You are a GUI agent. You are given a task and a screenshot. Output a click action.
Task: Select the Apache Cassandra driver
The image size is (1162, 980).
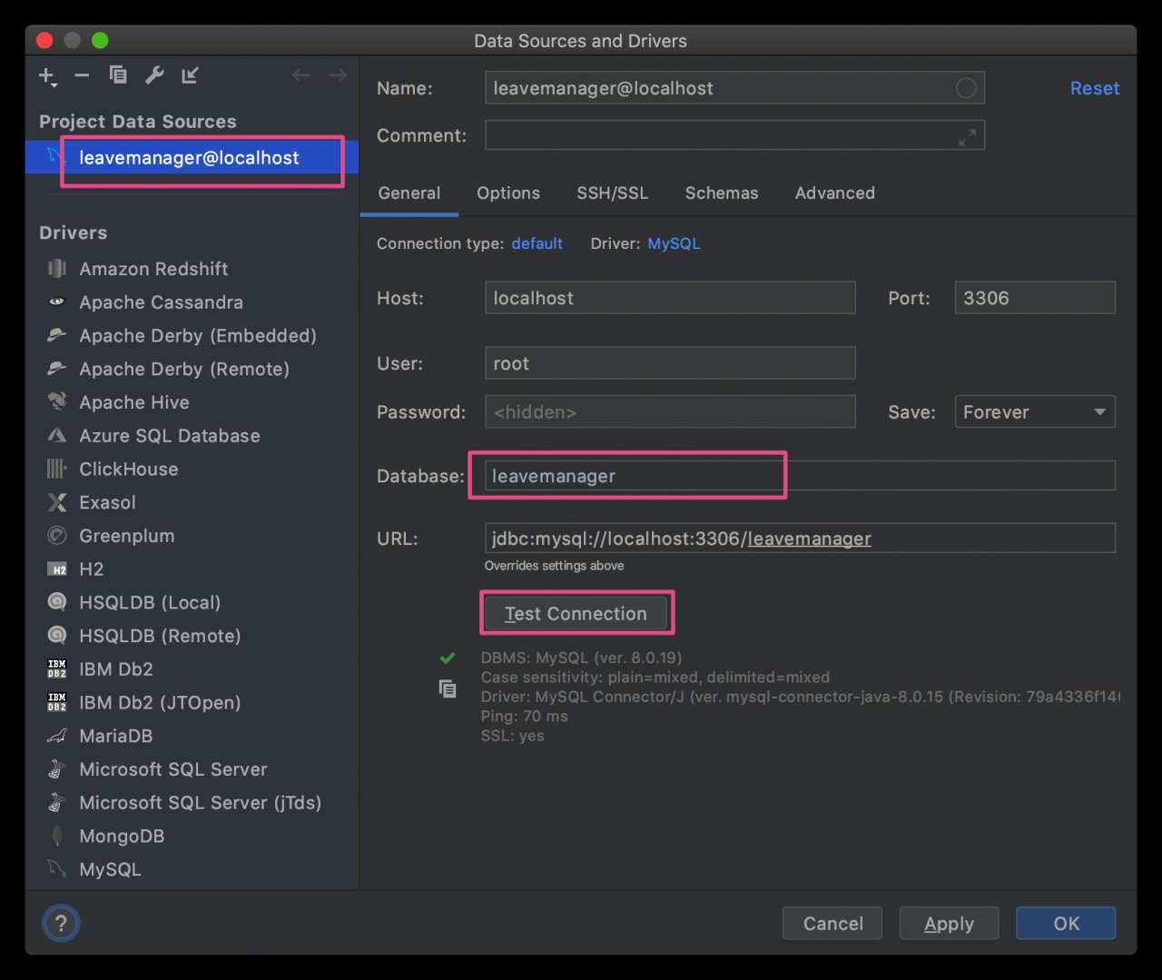pyautogui.click(x=161, y=302)
